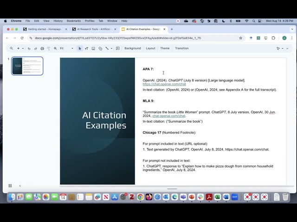Click the https://chat.openai.com/chat link under APA 7
The image size is (297, 222).
164,84
